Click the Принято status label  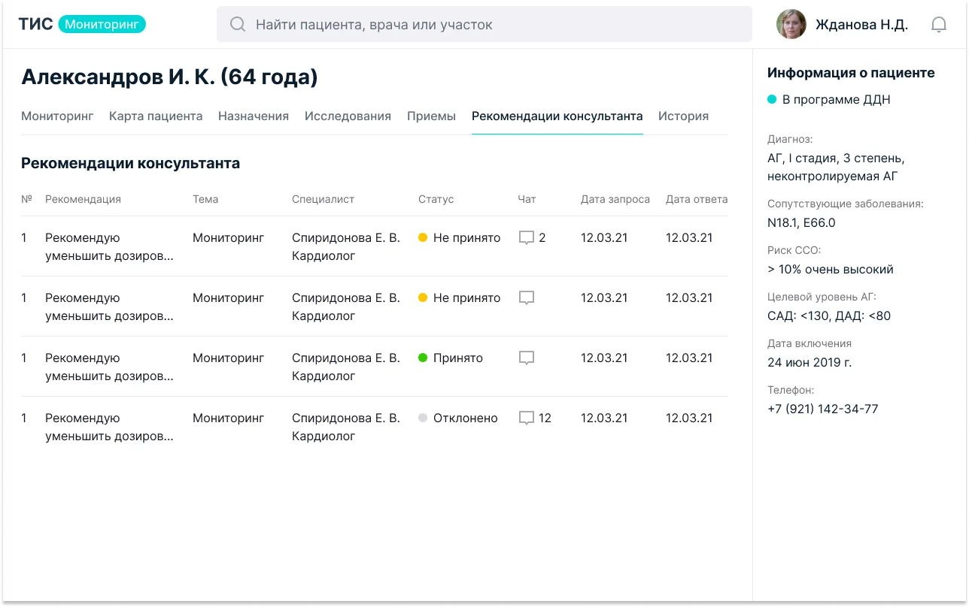point(458,358)
